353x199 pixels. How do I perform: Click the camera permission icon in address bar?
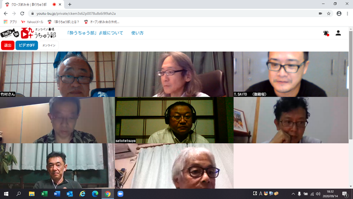pos(320,13)
